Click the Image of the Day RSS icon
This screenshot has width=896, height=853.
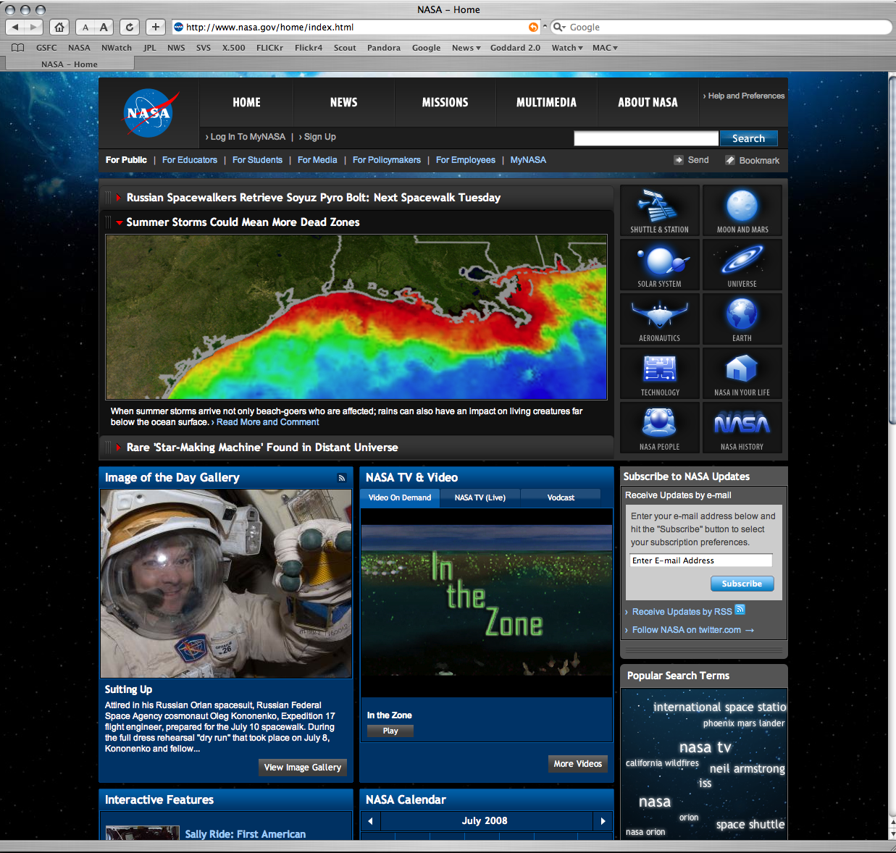tap(342, 478)
